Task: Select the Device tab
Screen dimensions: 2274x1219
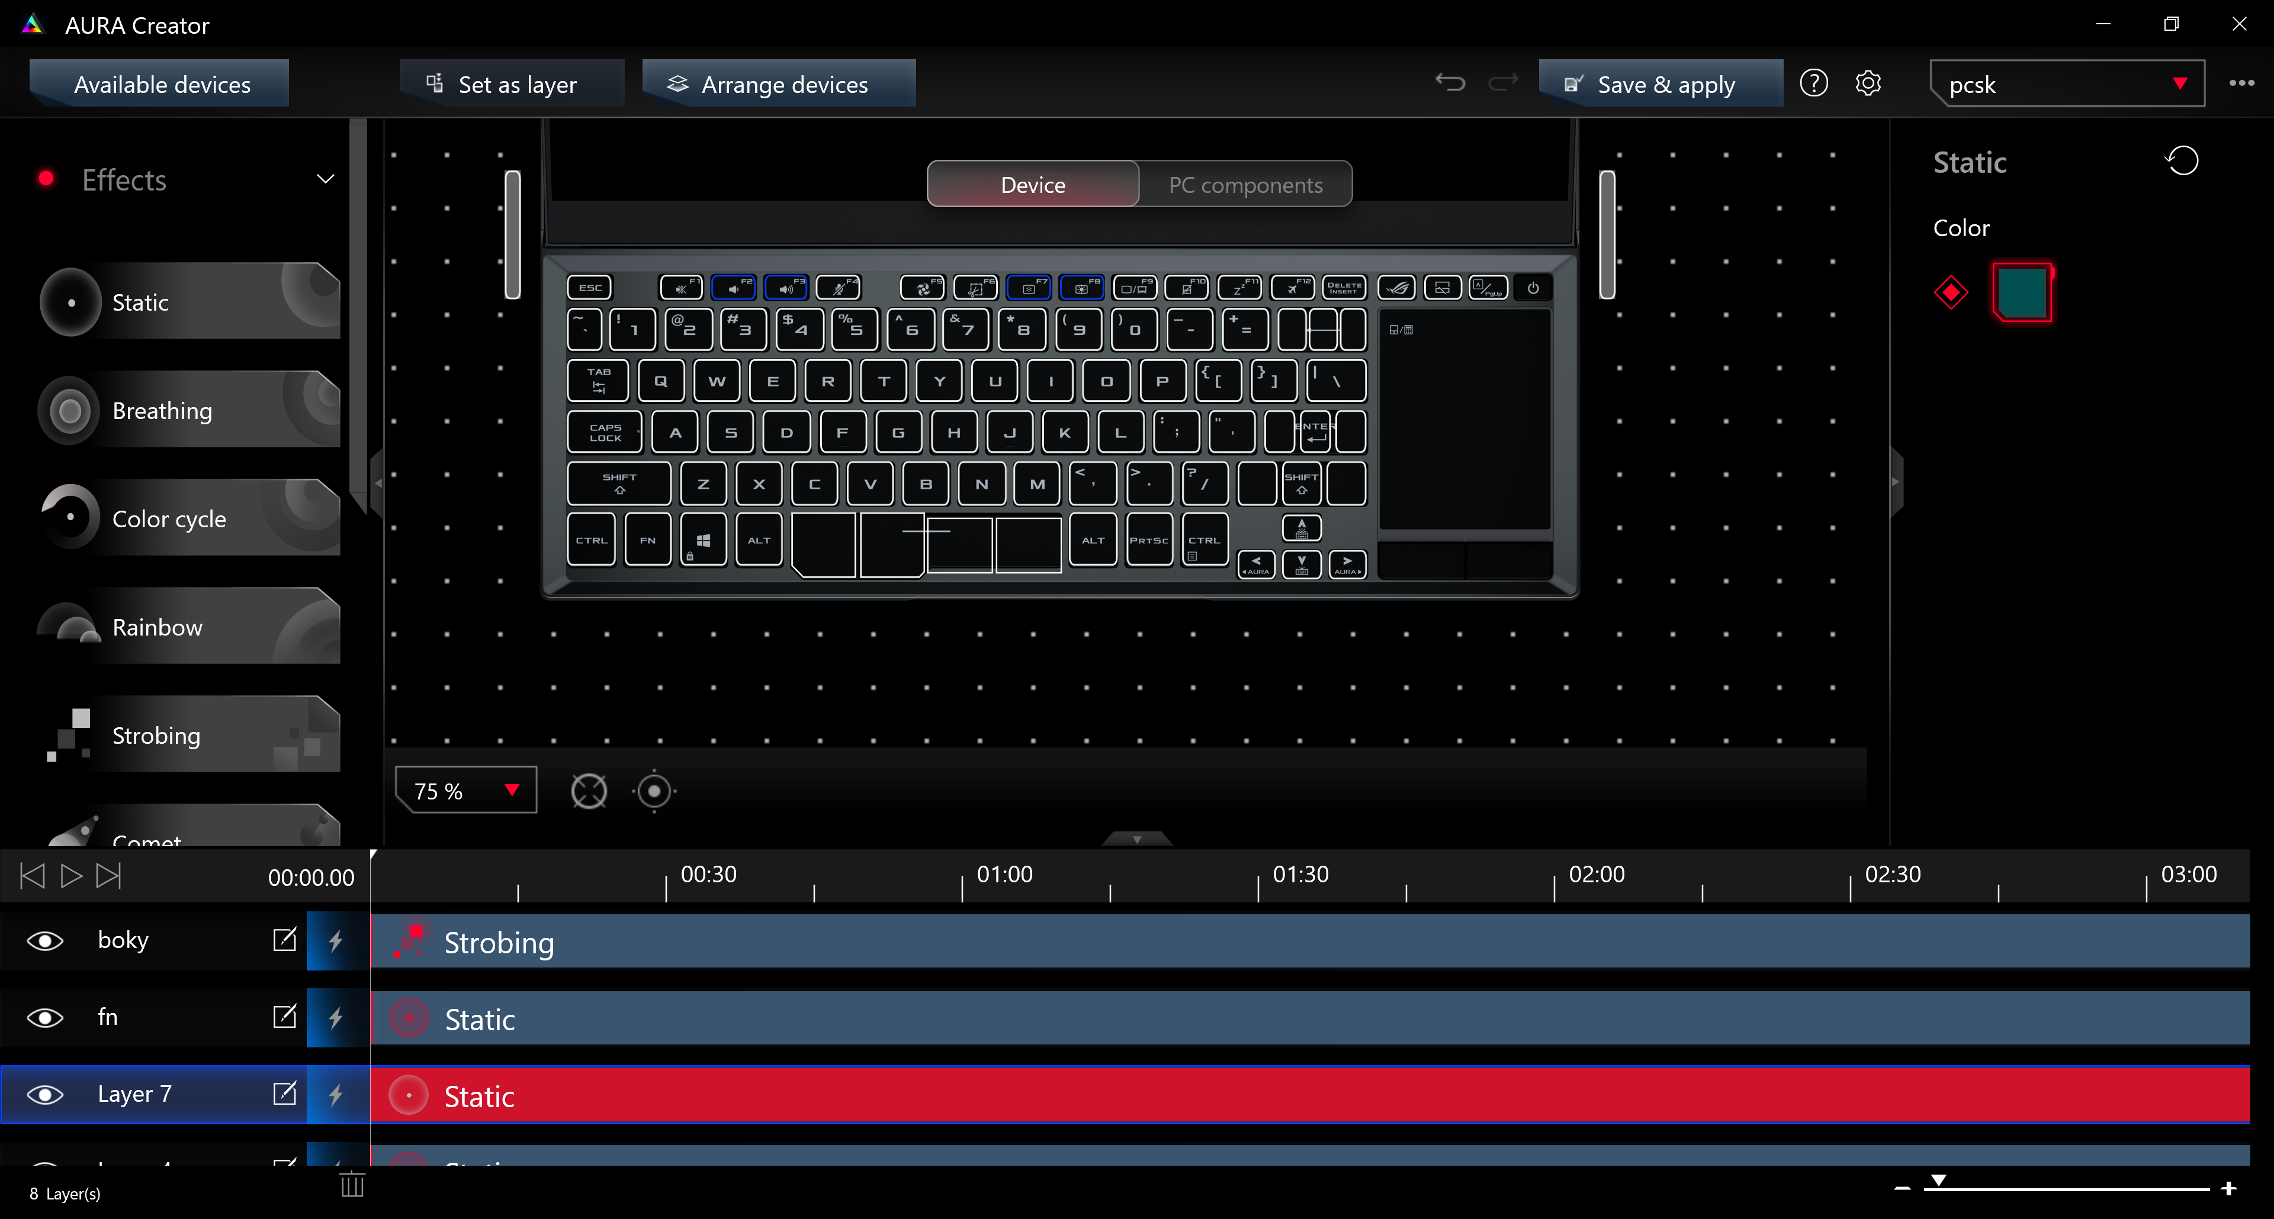Action: pos(1033,185)
